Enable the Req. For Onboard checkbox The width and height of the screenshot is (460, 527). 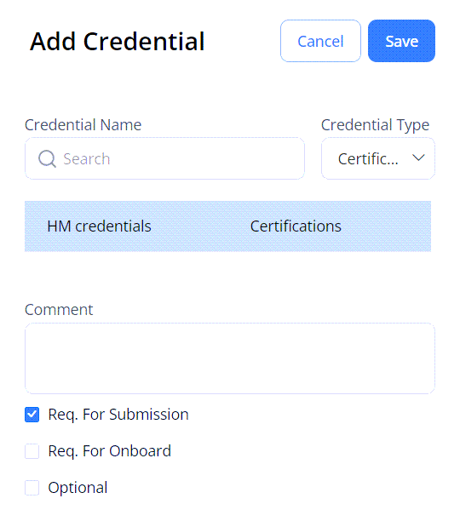[32, 451]
